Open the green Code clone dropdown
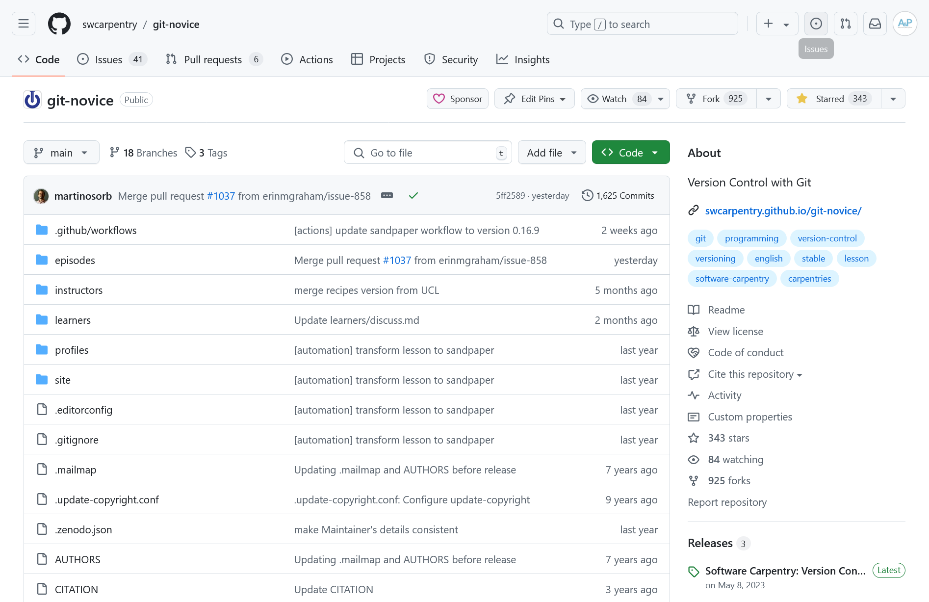Viewport: 929px width, 602px height. coord(631,153)
